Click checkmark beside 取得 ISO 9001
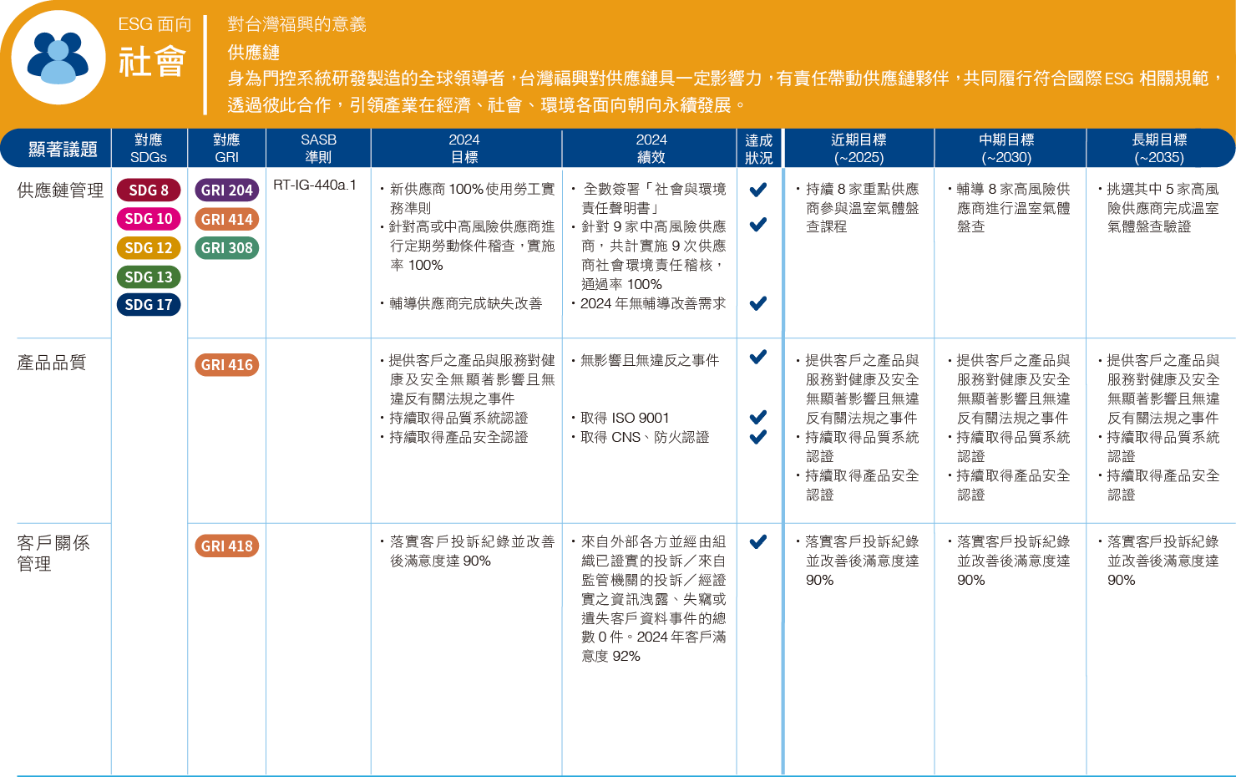The width and height of the screenshot is (1236, 777). coord(758,417)
